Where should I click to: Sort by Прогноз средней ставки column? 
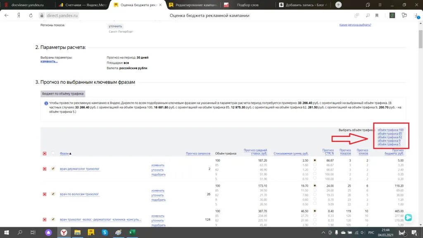click(255, 152)
